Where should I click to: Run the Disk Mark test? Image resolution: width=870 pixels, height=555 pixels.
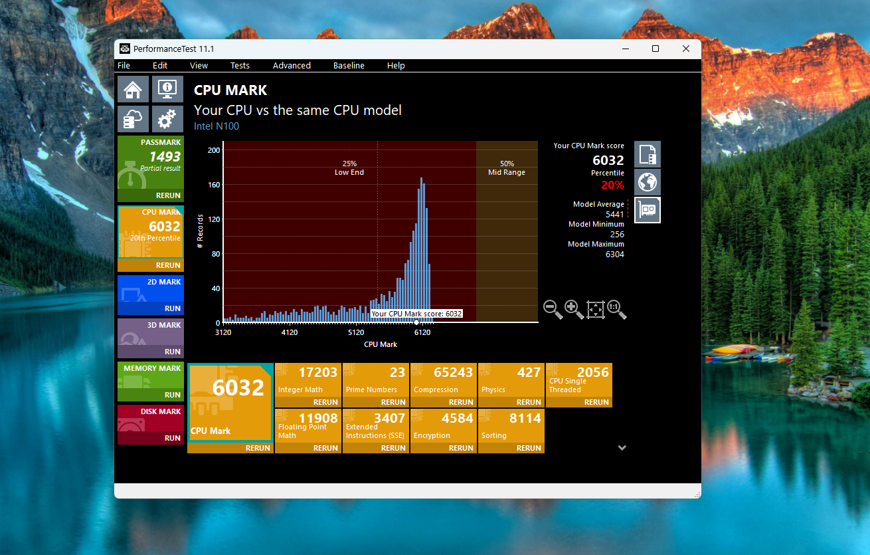(173, 438)
